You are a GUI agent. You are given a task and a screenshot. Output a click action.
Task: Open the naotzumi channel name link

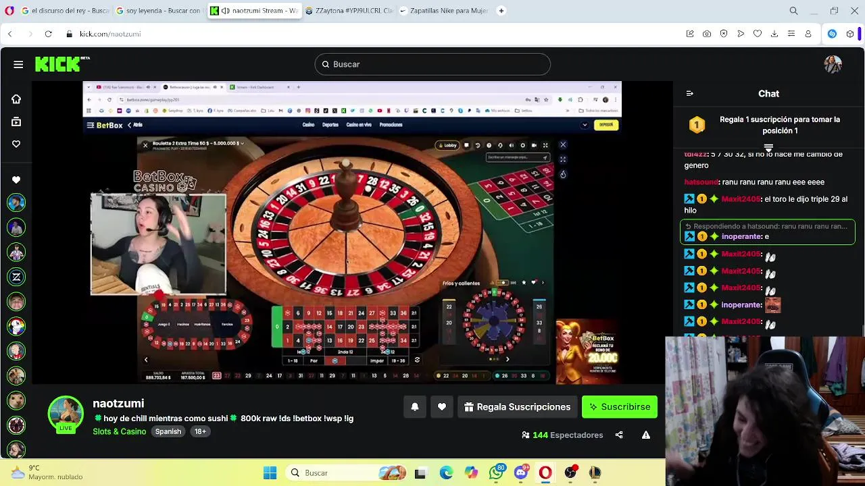(118, 404)
